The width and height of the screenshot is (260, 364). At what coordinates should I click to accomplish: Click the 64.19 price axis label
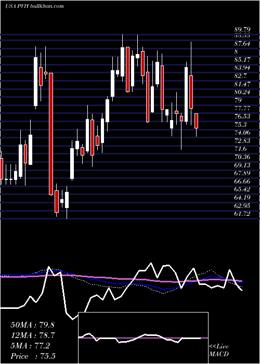[242, 198]
